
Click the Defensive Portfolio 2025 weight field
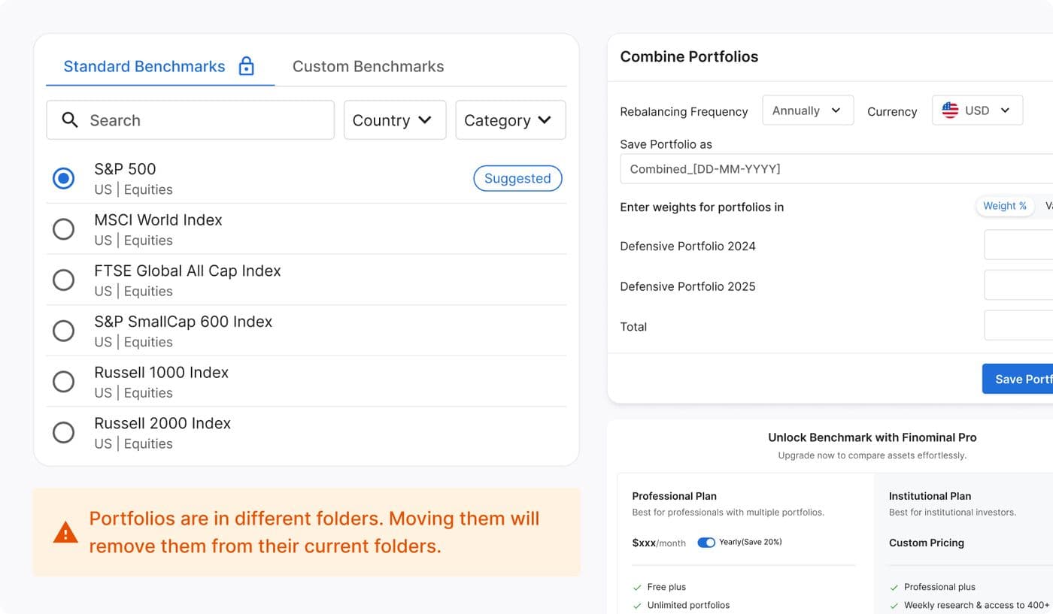click(1018, 286)
